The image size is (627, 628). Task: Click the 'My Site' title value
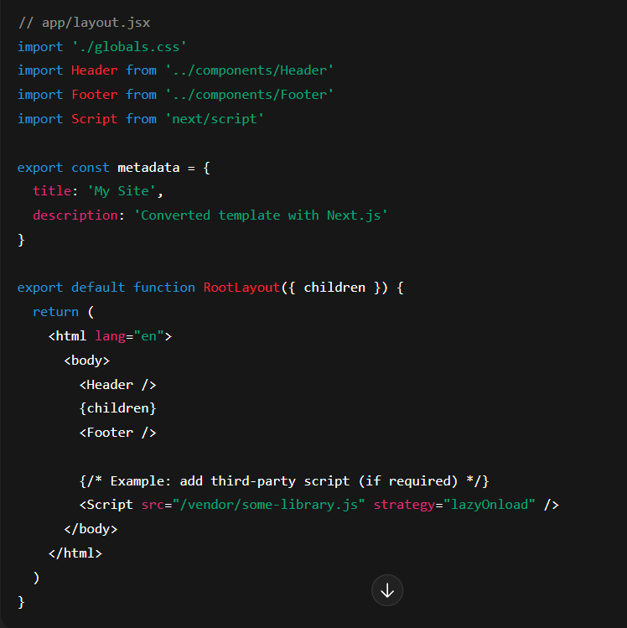[122, 191]
